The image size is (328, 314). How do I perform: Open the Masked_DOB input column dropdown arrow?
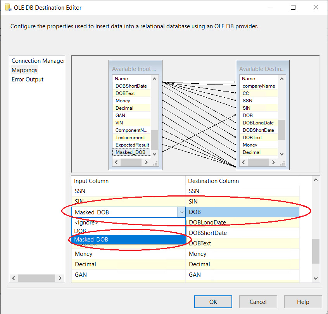pos(181,212)
